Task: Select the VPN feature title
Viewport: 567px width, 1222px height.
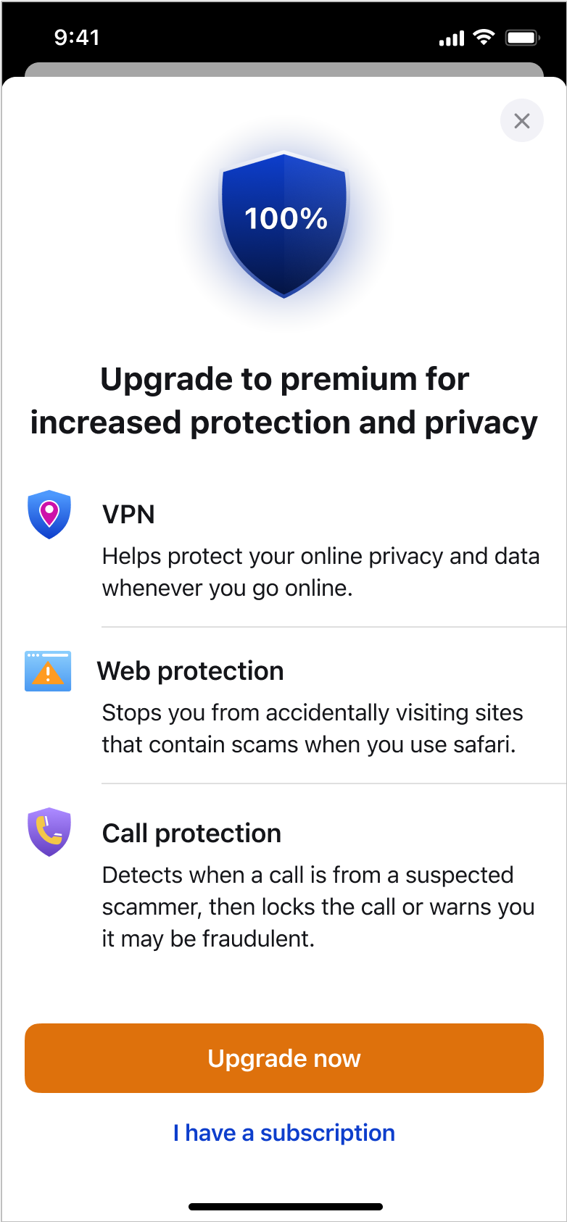Action: [x=128, y=515]
